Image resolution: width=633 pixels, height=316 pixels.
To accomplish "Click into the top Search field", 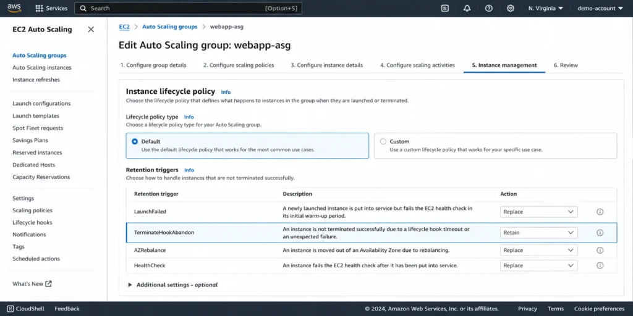I will pos(188,9).
